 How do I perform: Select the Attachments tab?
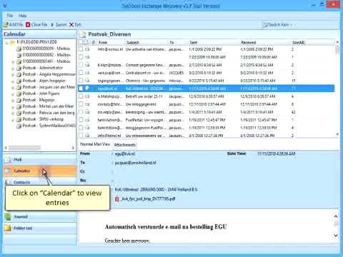coord(124,145)
